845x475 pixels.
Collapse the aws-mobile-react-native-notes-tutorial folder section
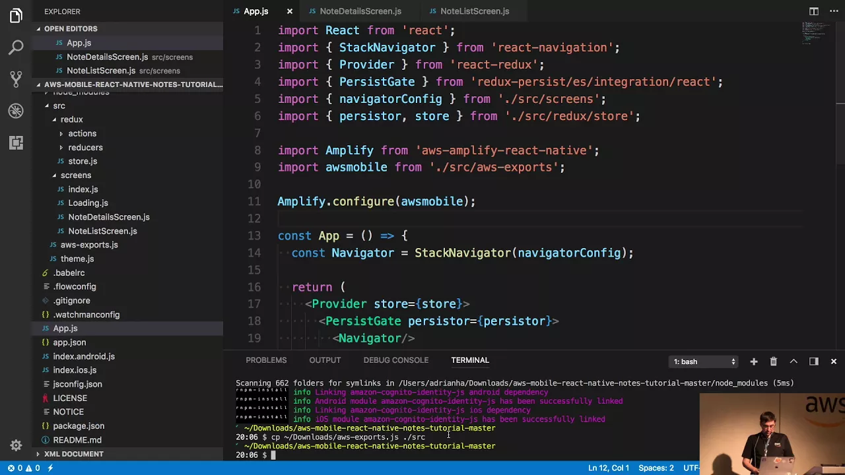[x=128, y=84]
